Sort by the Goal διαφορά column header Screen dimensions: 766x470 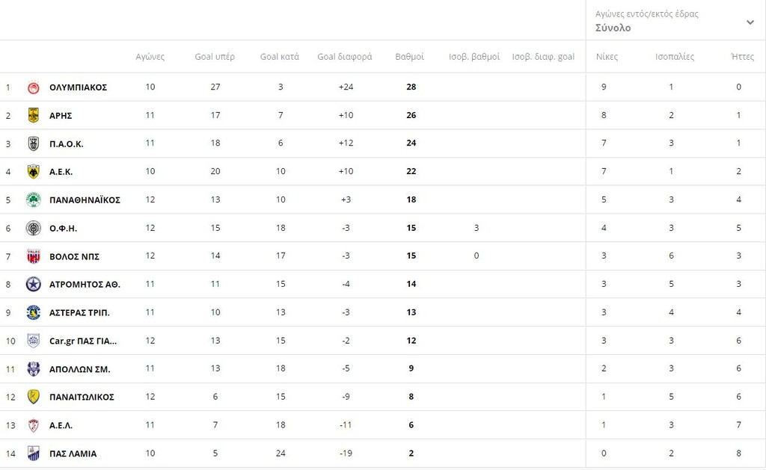tap(344, 57)
